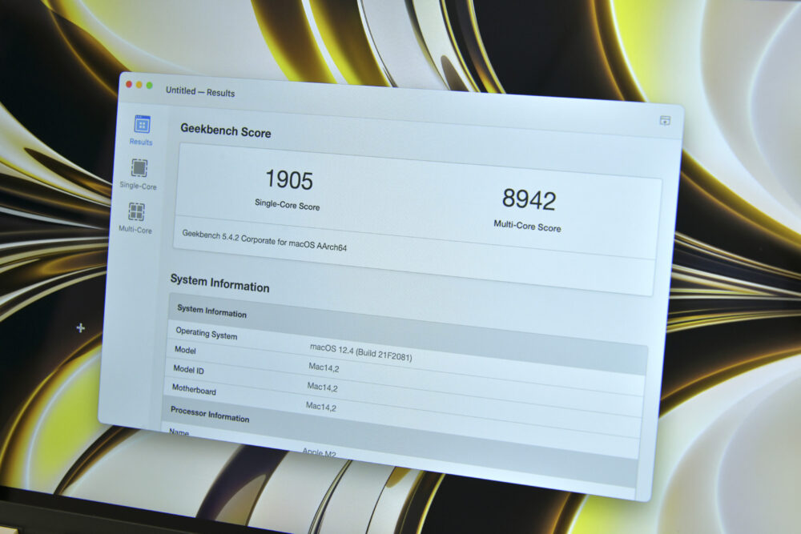Click the "Geekbench Score" heading
Viewport: 801px width, 534px height.
[x=225, y=130]
